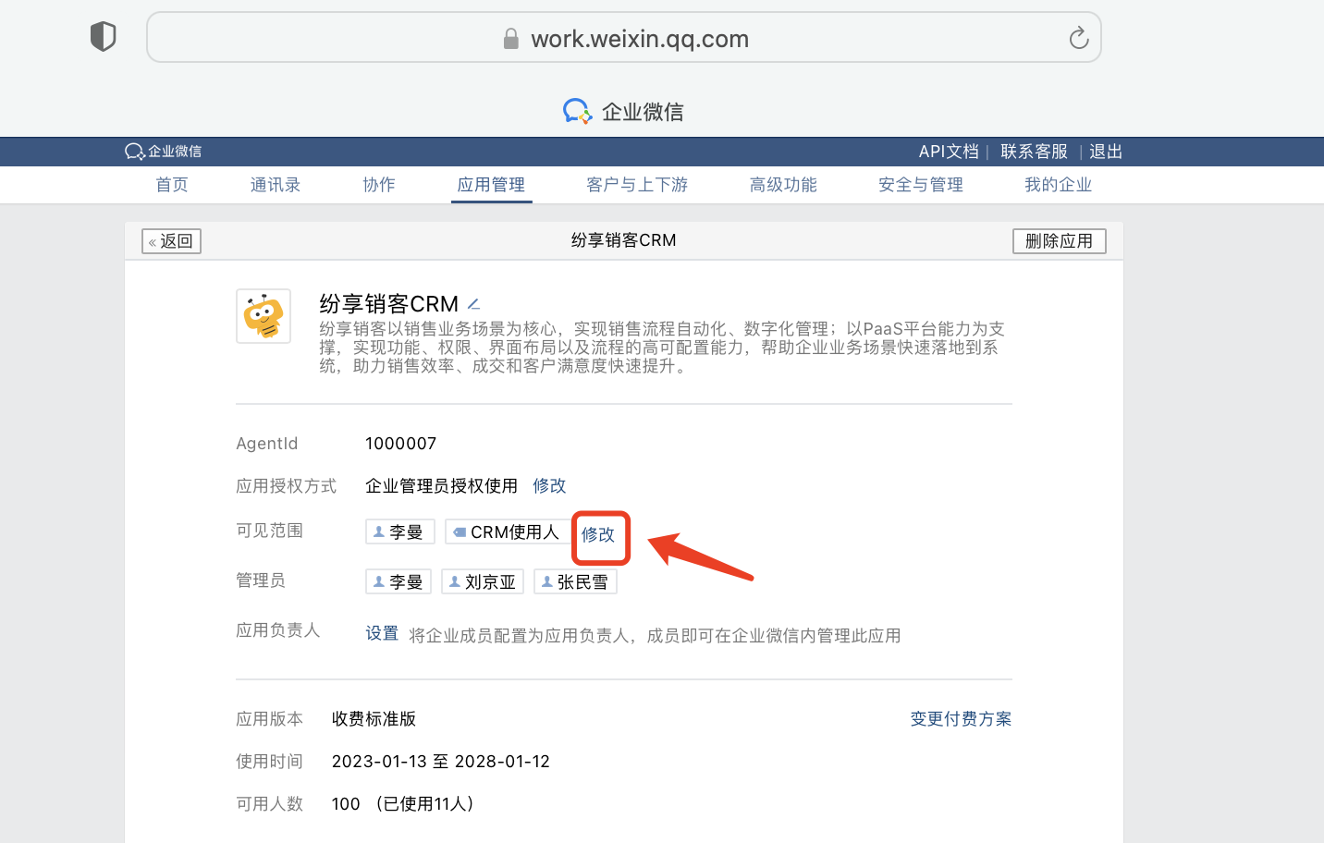1324x843 pixels.
Task: Click the CRM使用人 tag
Action: 508,531
